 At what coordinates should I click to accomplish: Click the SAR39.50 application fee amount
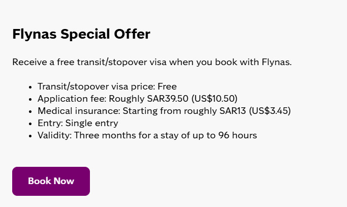[x=168, y=99]
